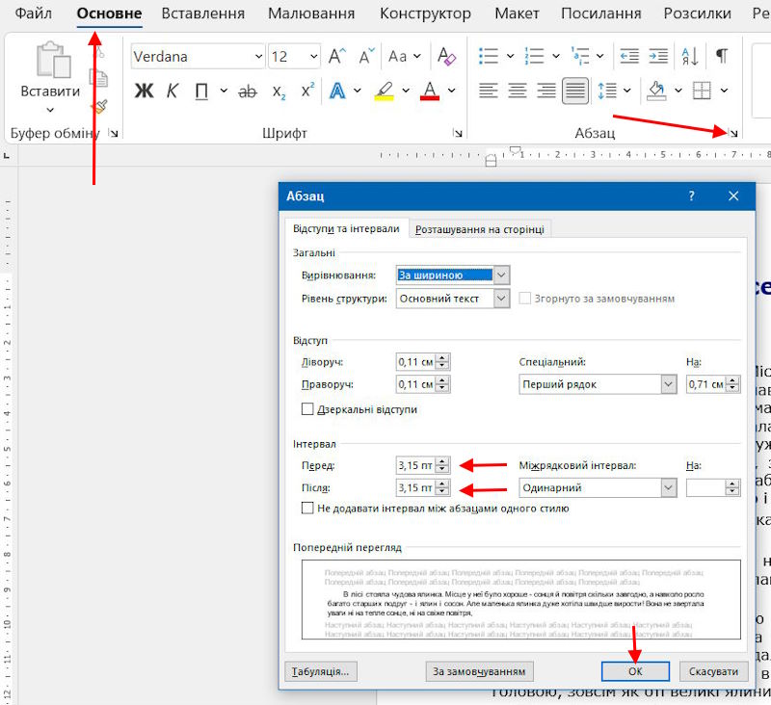This screenshot has width=771, height=705.
Task: Increase paragraph indent
Action: [658, 56]
